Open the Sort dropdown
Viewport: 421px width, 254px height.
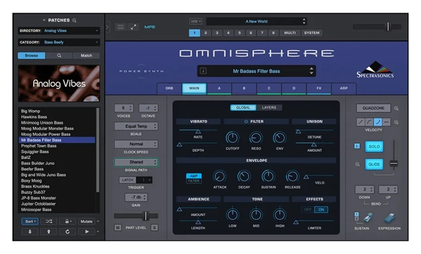tap(30, 221)
